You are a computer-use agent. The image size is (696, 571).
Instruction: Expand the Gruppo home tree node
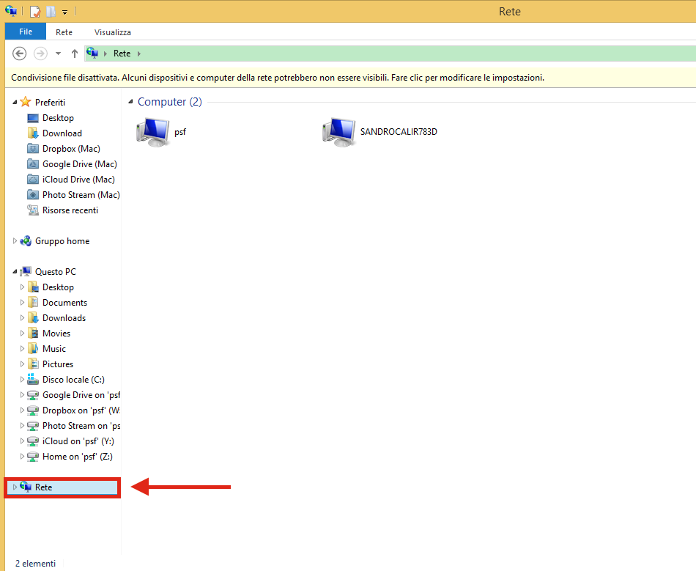click(15, 241)
